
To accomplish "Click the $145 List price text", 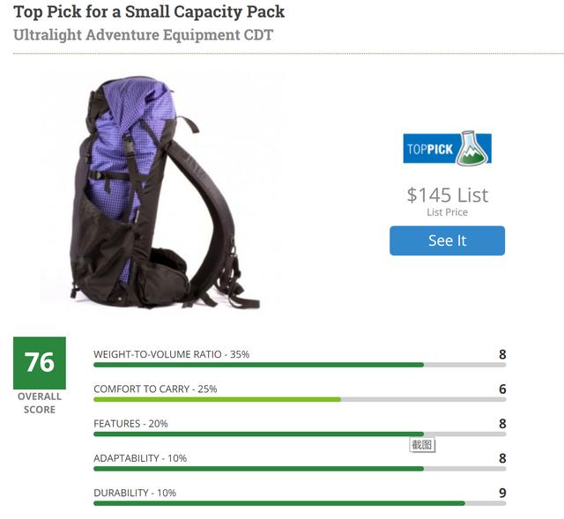I will (x=447, y=195).
